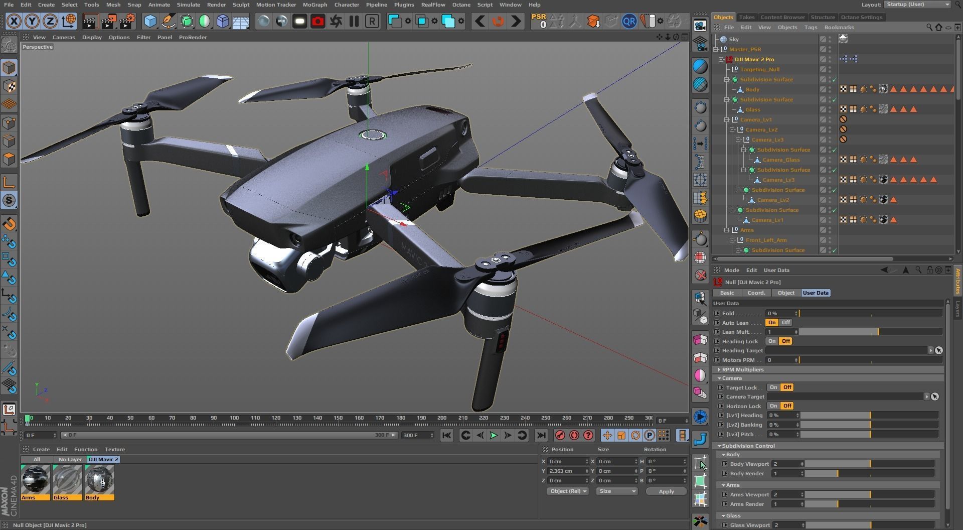Click the pause icon in top toolbar
The image size is (963, 530).
(354, 21)
